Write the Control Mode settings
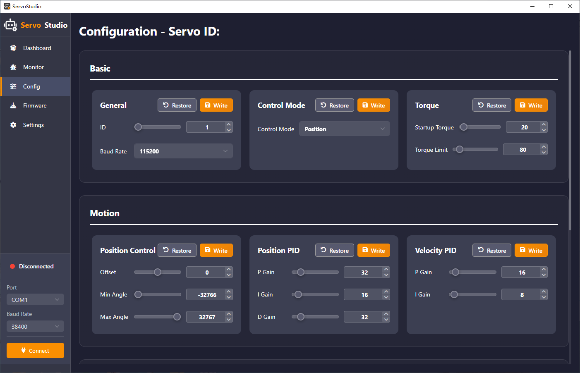Viewport: 580px width, 373px height. tap(374, 105)
